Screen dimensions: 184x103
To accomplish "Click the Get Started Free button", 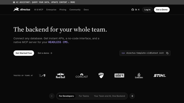I will pyautogui.click(x=24, y=53).
